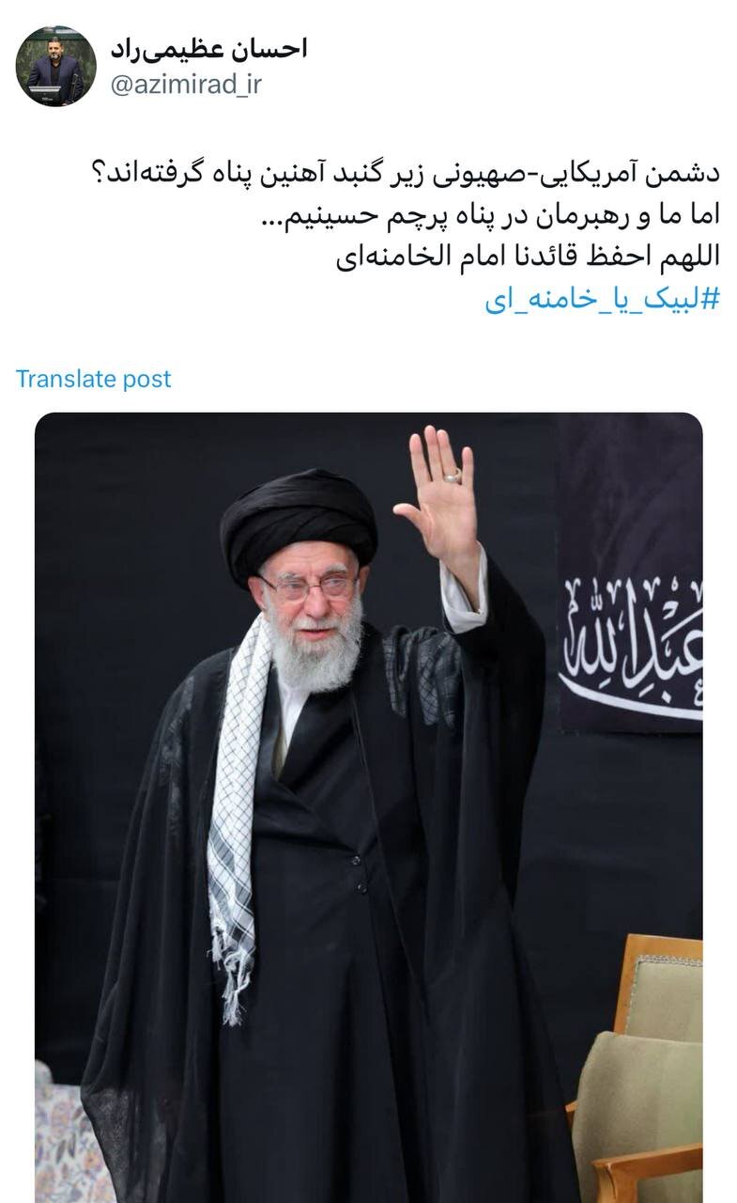Click the ring on the raised hand
The image size is (737, 1203).
453,476
